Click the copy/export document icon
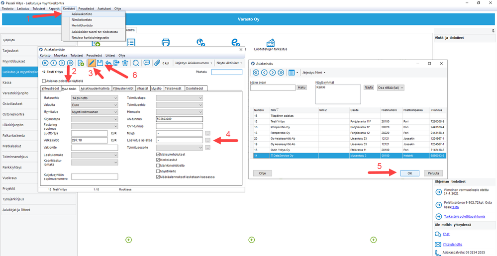The height and width of the screenshot is (256, 497). pyautogui.click(x=116, y=63)
